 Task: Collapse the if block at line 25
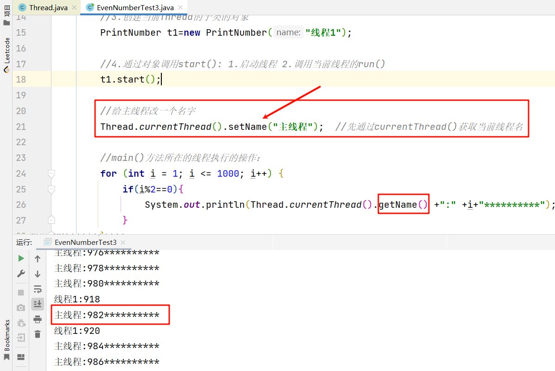tap(51, 189)
